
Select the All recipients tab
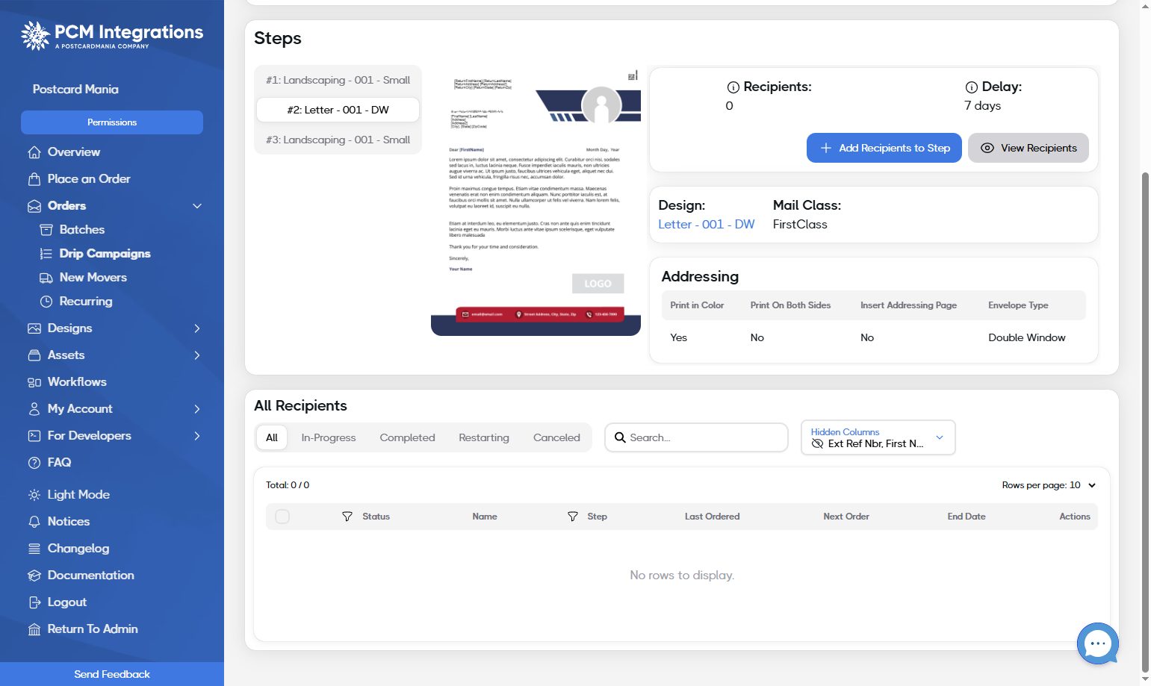point(272,437)
